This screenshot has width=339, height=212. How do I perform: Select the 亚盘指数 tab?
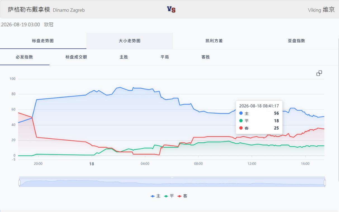[x=297, y=41]
